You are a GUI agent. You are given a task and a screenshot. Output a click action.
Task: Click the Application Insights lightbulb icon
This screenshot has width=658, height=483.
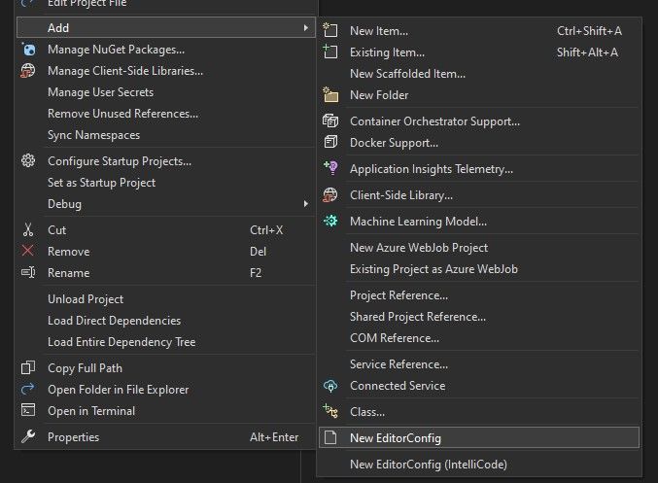point(330,168)
